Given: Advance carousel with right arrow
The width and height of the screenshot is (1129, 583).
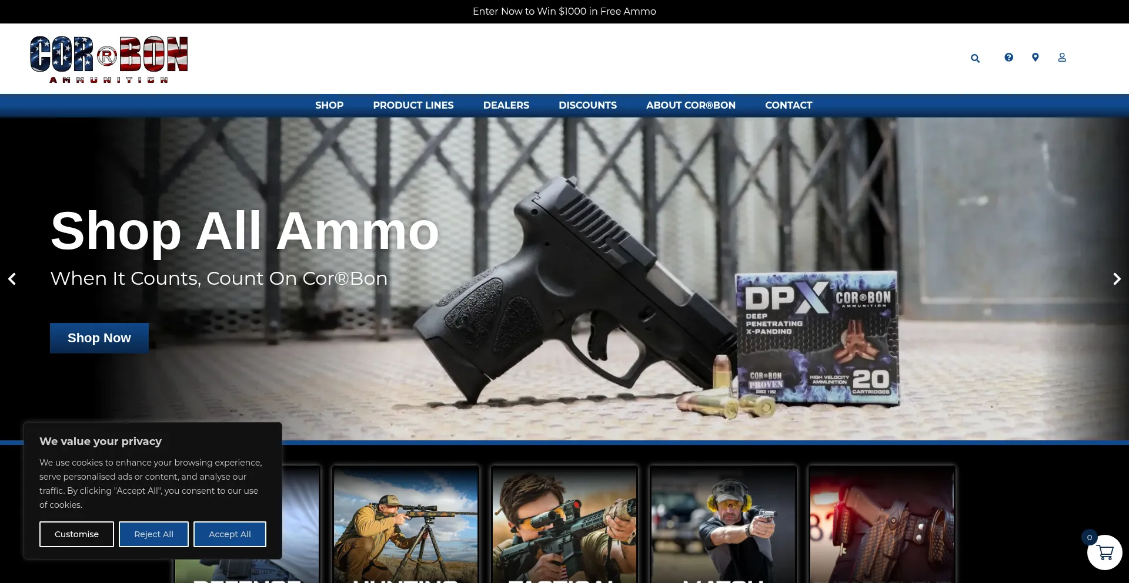Looking at the screenshot, I should (1117, 279).
